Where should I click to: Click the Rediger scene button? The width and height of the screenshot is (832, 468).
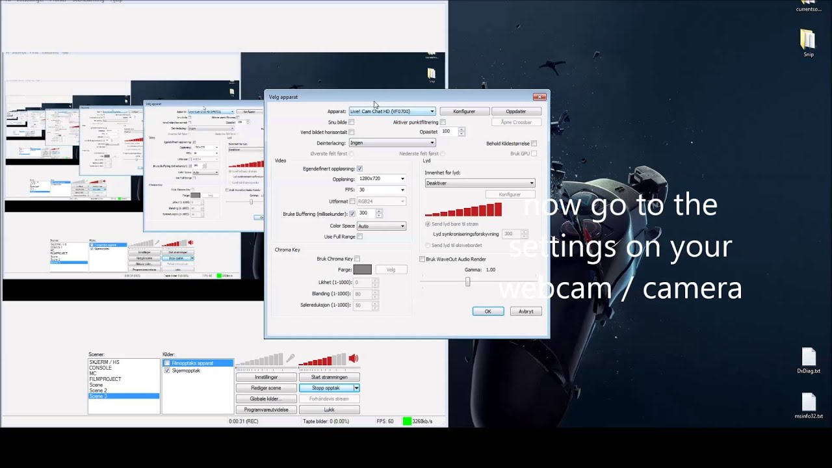tap(266, 388)
